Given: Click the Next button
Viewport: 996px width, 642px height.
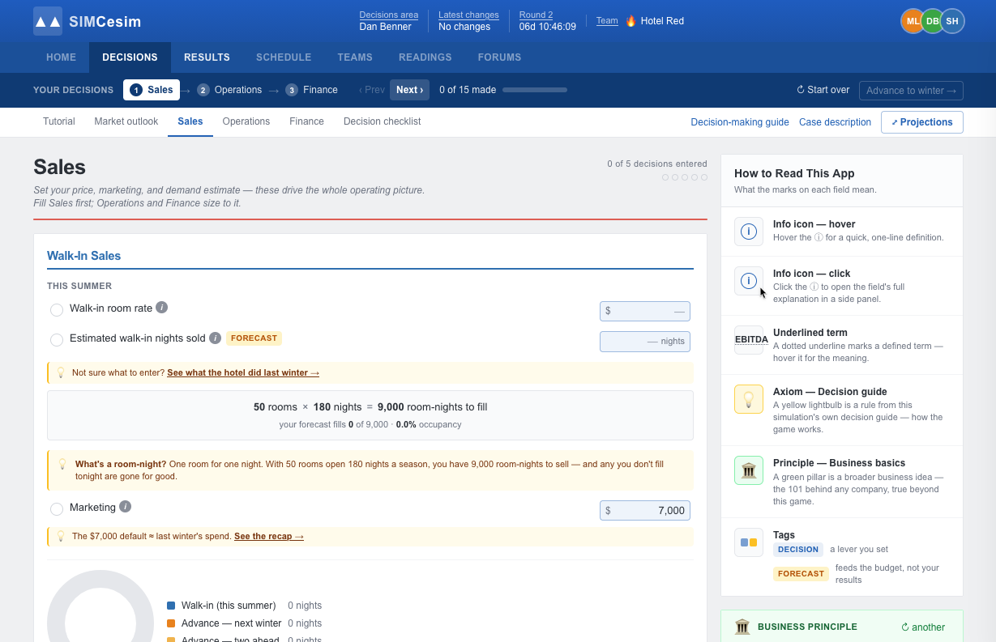Looking at the screenshot, I should 409,90.
